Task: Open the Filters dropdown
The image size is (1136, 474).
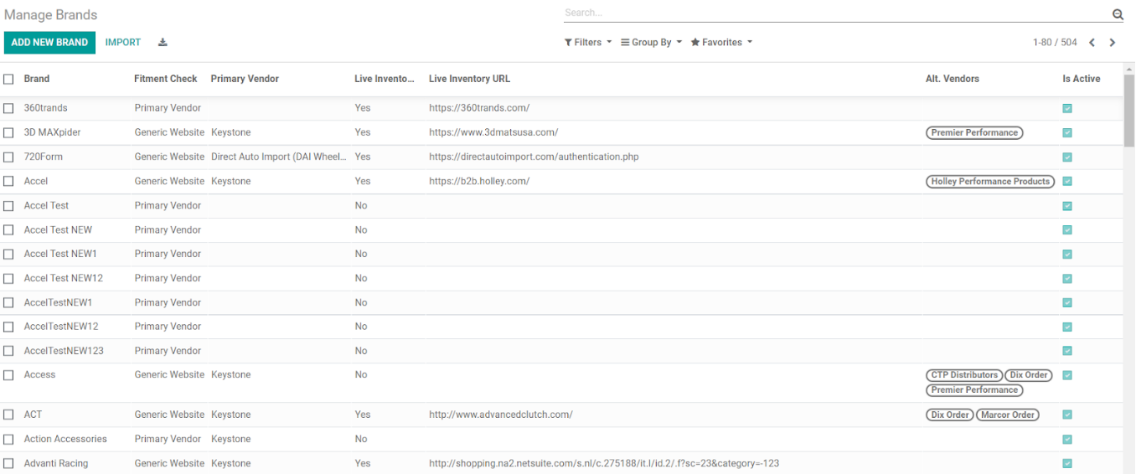Action: click(588, 43)
